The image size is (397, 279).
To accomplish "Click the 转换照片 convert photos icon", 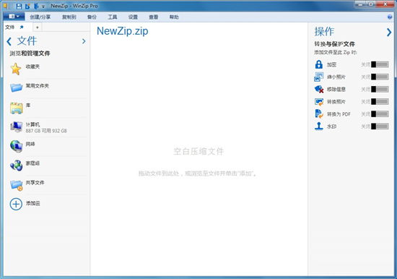I will [x=319, y=102].
